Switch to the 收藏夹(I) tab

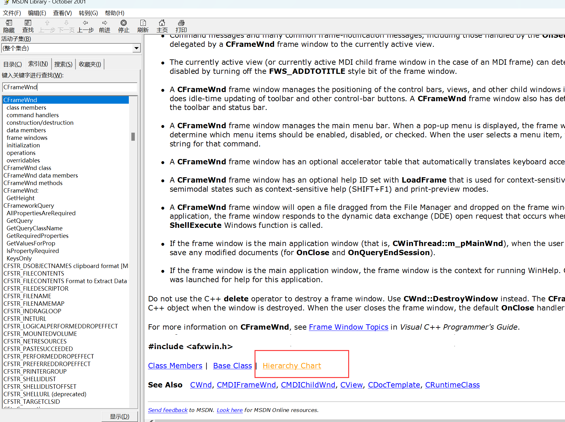[90, 64]
